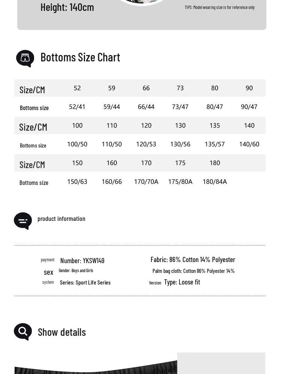The image size is (281, 374).
Task: Click the Show details heading
Action: click(x=62, y=332)
